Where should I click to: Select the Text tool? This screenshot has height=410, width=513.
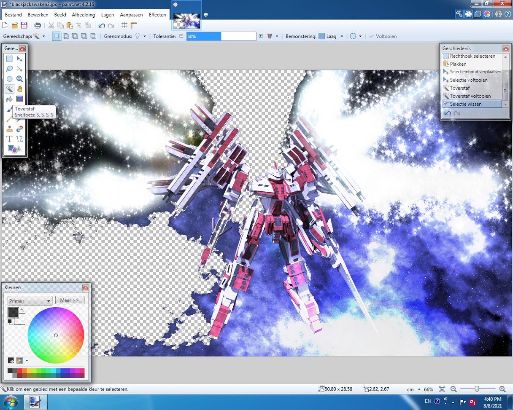point(9,139)
